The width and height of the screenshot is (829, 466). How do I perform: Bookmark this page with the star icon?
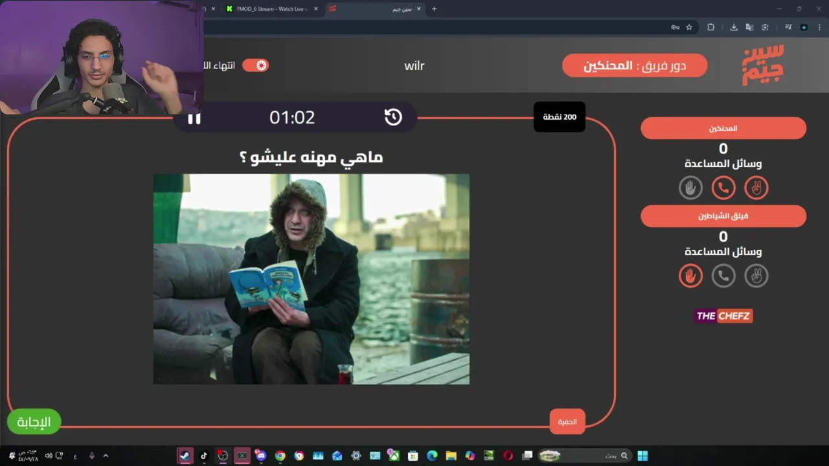coord(689,27)
